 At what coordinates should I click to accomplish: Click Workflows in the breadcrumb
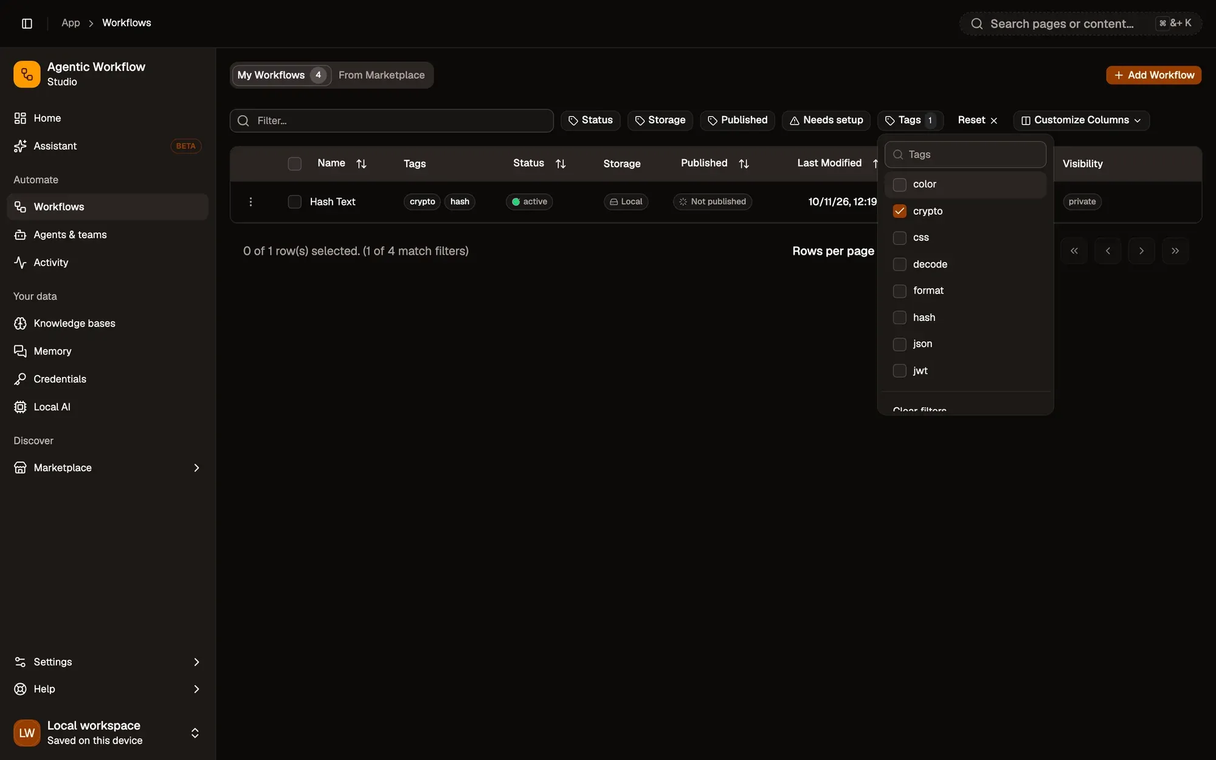[x=126, y=23]
